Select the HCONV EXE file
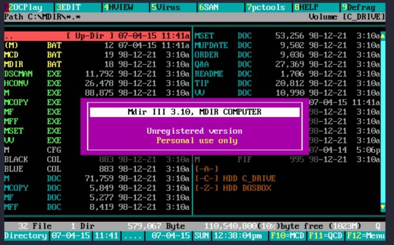Image resolution: width=394 pixels, height=245 pixels. tap(97, 83)
